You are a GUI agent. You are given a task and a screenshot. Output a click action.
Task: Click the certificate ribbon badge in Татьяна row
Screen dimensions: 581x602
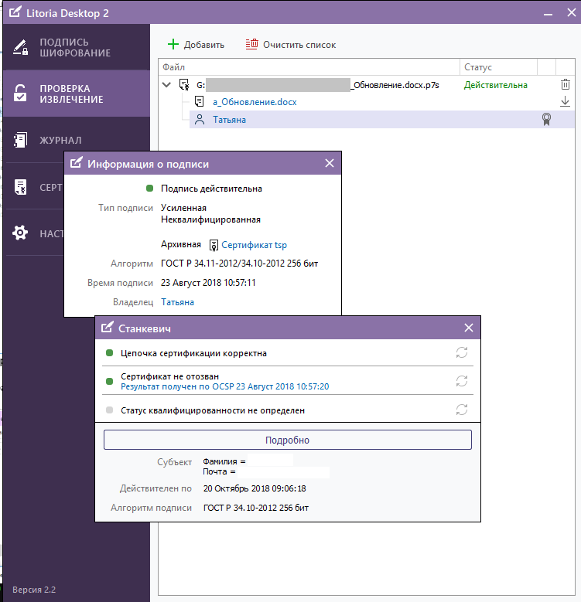click(546, 120)
